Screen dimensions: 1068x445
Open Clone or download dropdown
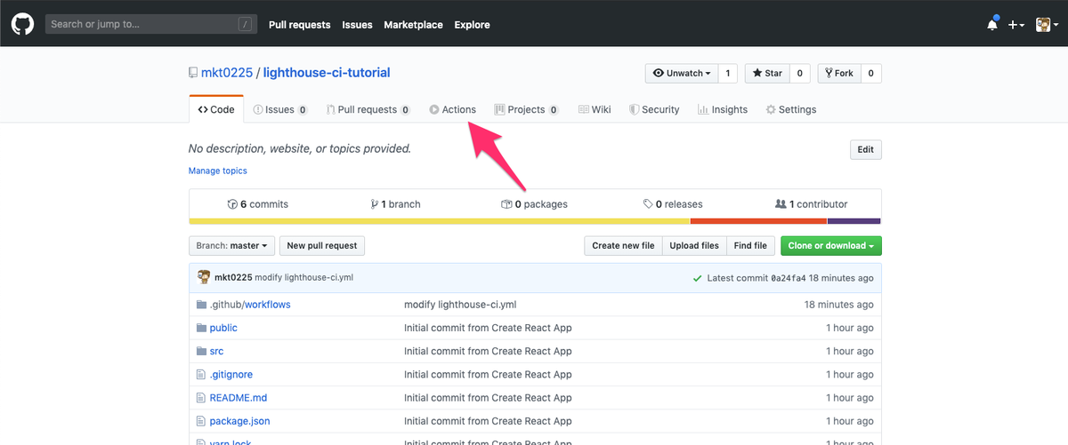(x=831, y=246)
